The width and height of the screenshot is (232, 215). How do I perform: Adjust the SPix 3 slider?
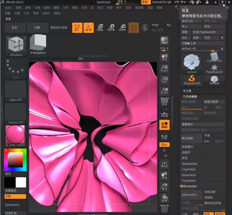coord(164,49)
